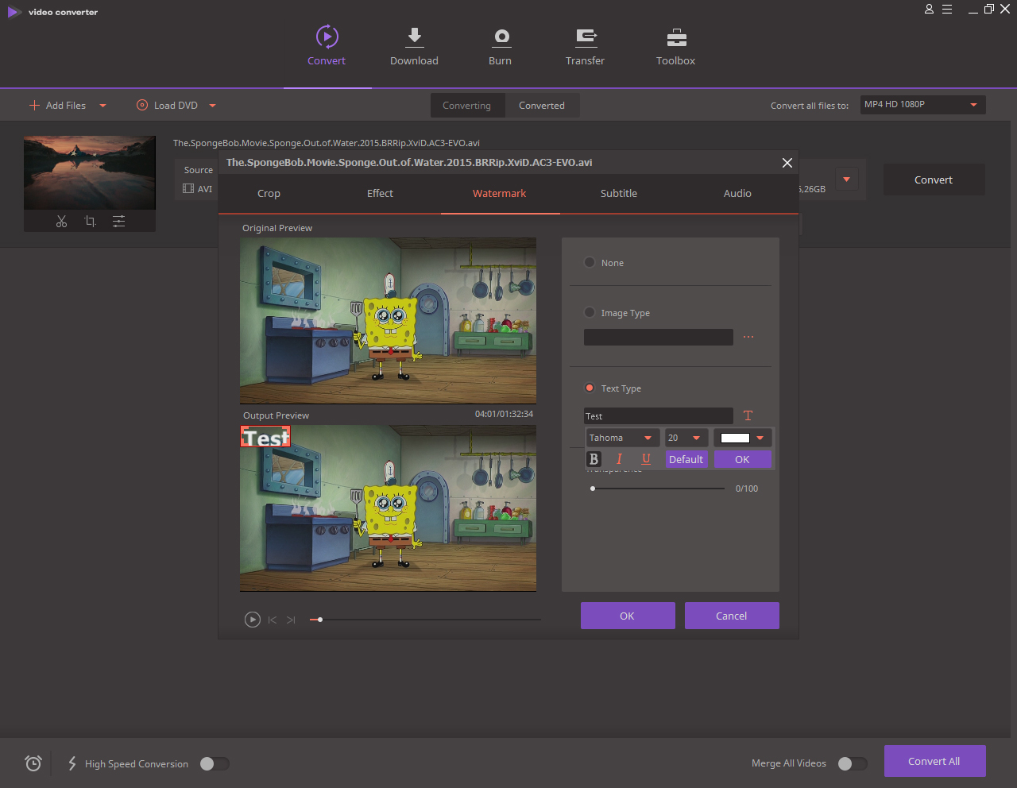
Task: Click the Default font button
Action: point(686,459)
